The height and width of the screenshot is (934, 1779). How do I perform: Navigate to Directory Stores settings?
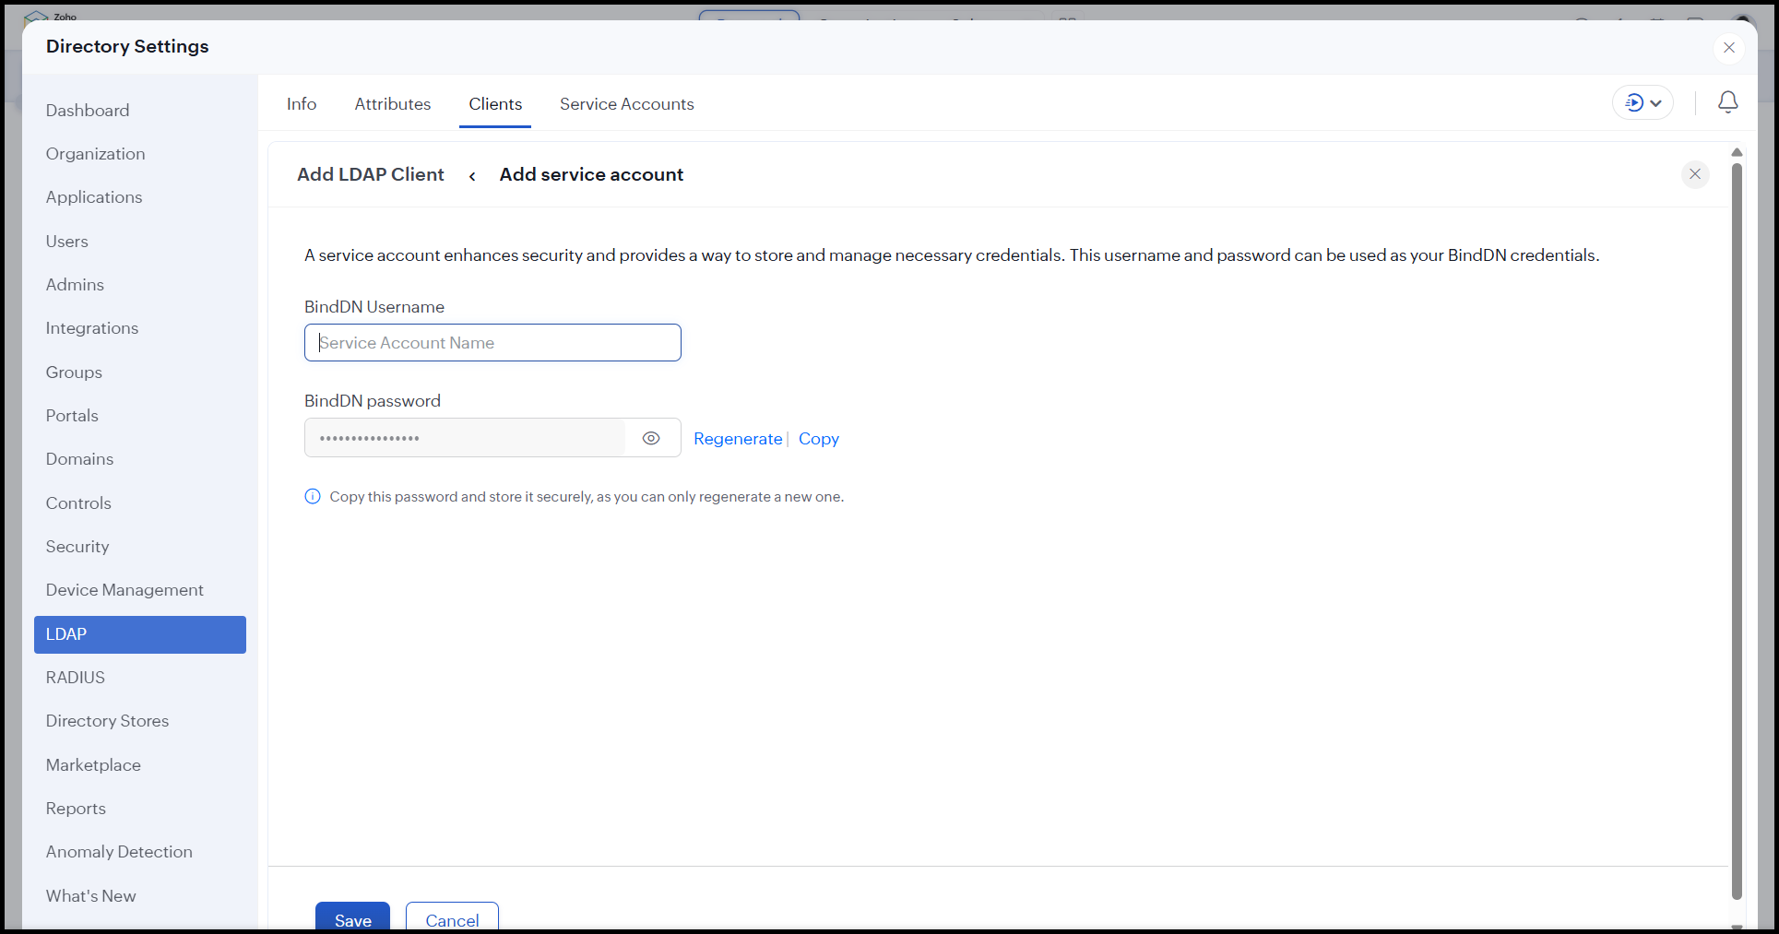107,721
